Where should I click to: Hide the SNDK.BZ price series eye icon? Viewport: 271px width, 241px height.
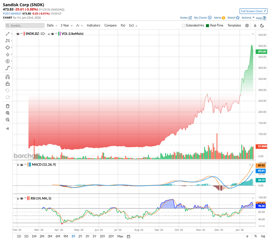[x=18, y=34]
